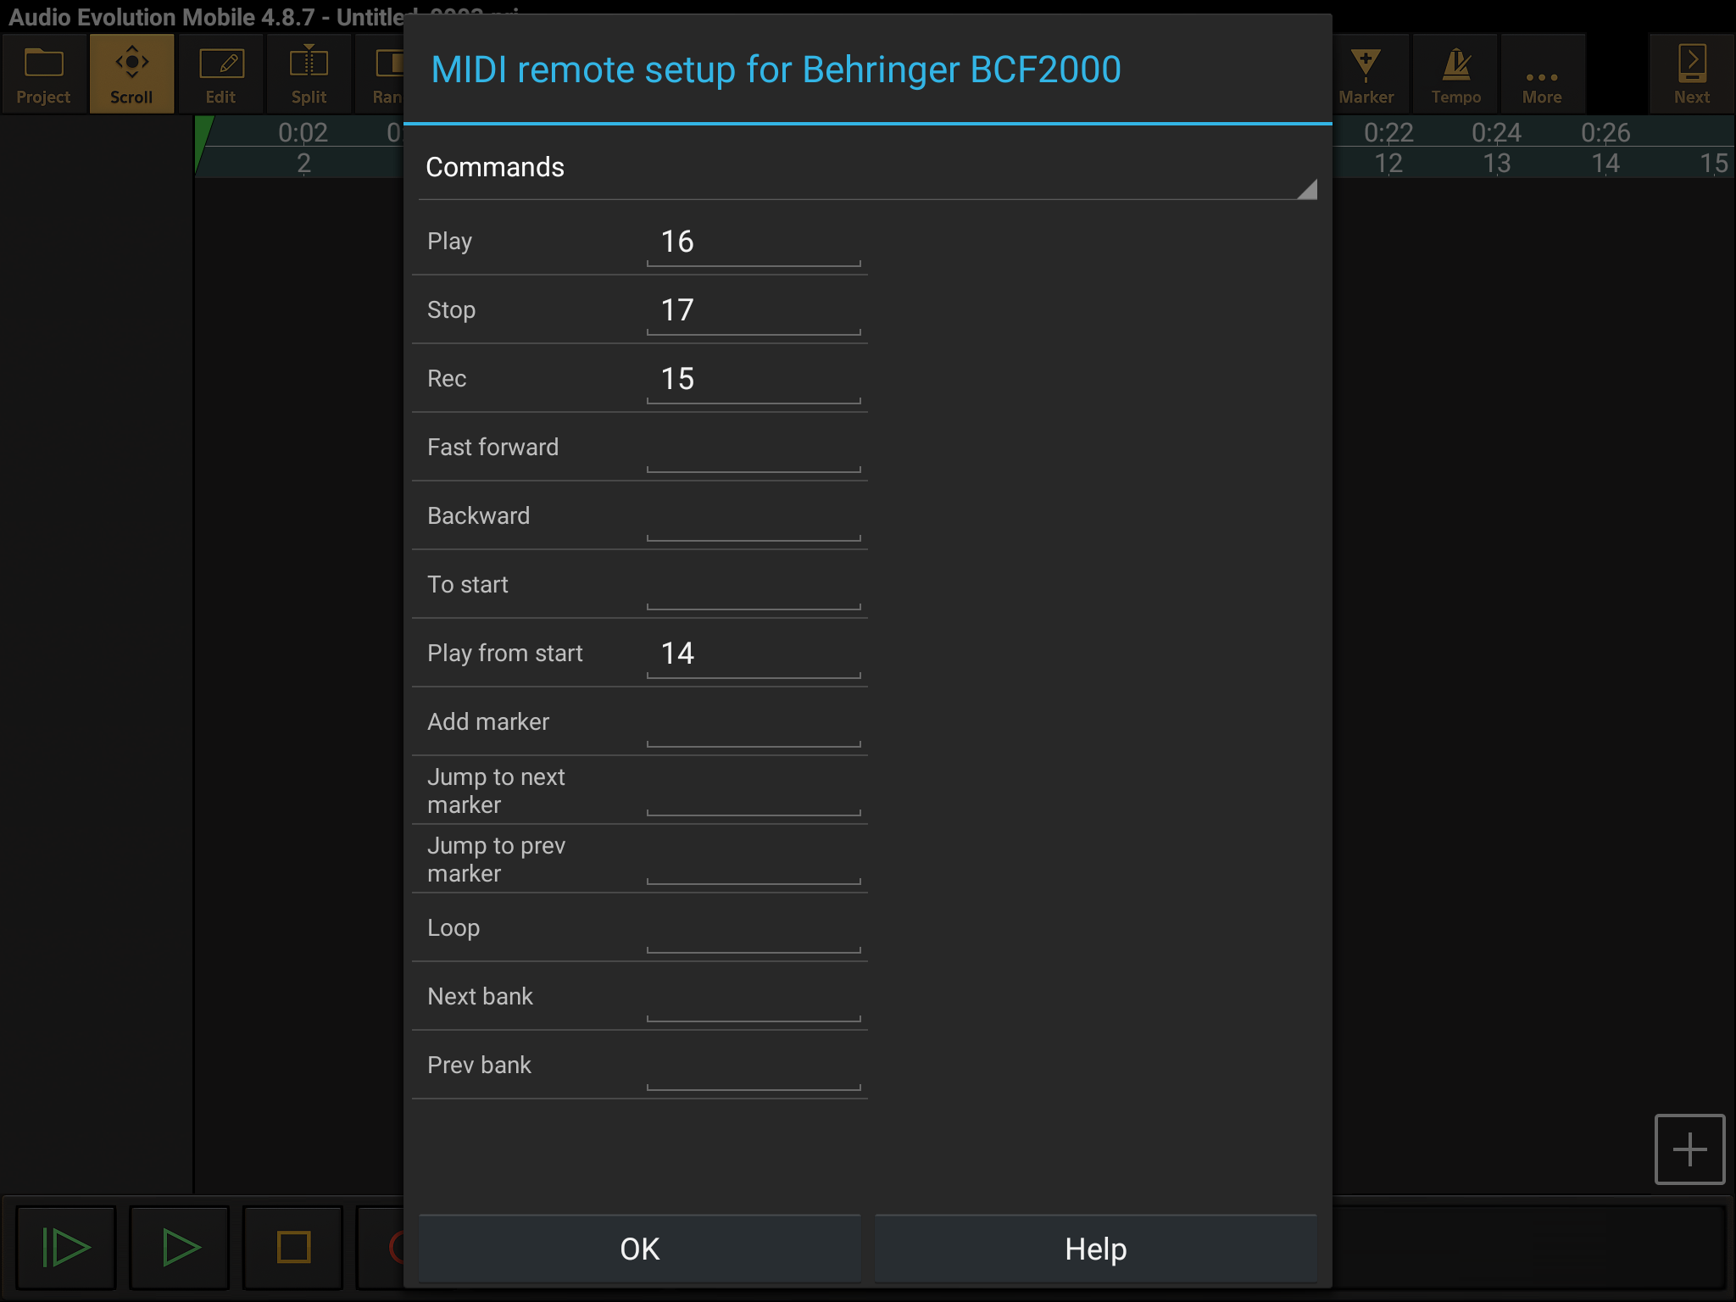Viewport: 1736px width, 1302px height.
Task: Edit the Rec command value 15
Action: coord(754,379)
